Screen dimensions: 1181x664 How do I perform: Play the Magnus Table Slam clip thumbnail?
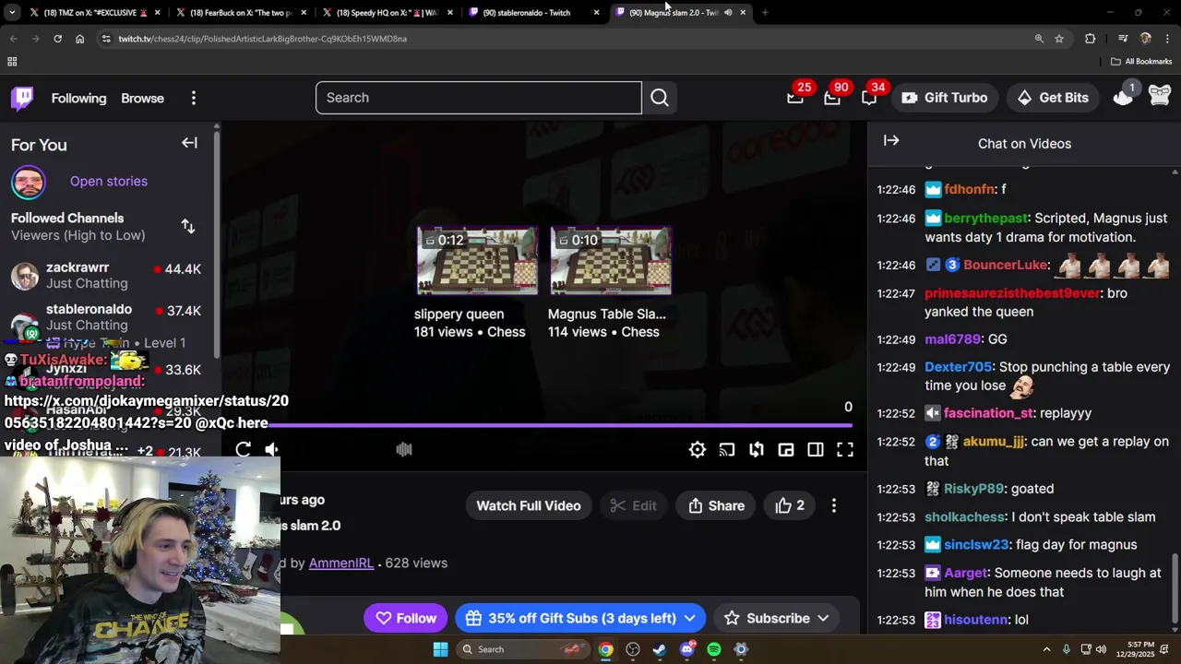coord(611,261)
